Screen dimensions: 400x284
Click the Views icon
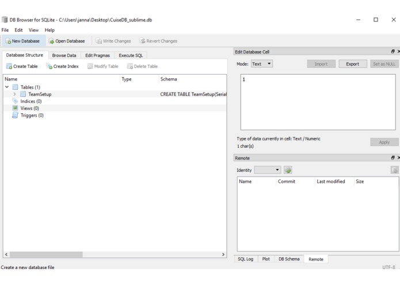click(x=15, y=108)
